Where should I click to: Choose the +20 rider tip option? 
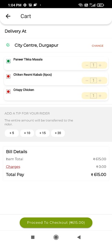tap(58, 133)
